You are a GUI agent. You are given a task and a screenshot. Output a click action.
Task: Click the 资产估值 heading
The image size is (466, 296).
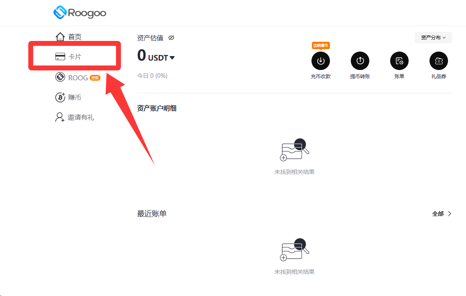click(150, 38)
